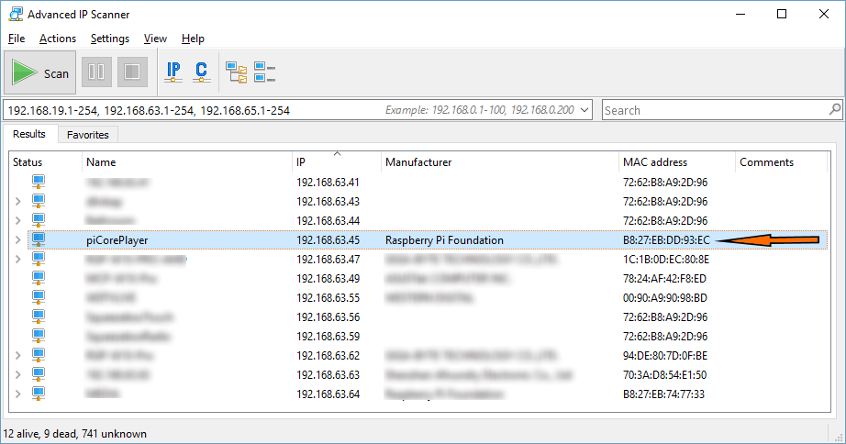This screenshot has height=444, width=846.
Task: Select IP address 192.168.63.55
Action: [x=328, y=298]
